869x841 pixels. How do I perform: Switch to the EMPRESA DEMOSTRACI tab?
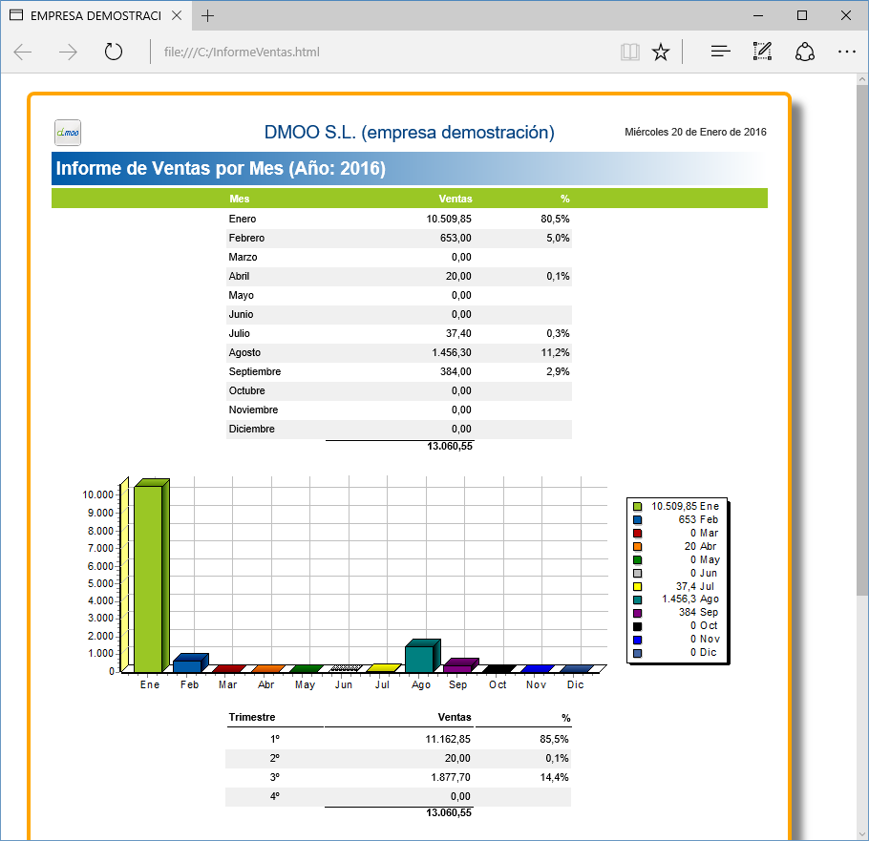tap(95, 15)
